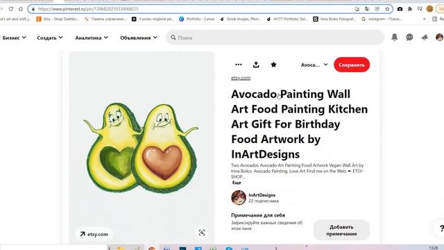Viewport: 444px width, 250px height.
Task: Click the taskbar clock showing 13:28
Action: pyautogui.click(x=433, y=248)
